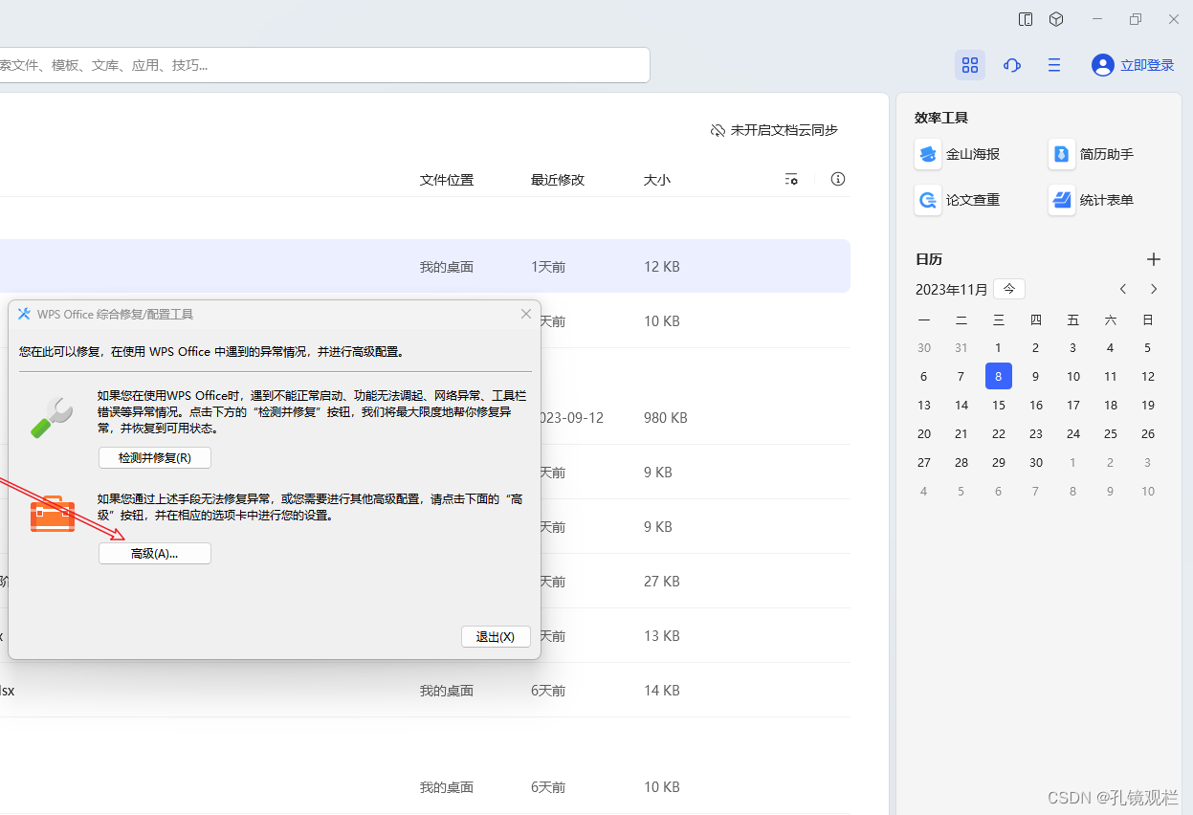The height and width of the screenshot is (815, 1193).
Task: Select calendar date 31 of October
Action: pyautogui.click(x=961, y=348)
